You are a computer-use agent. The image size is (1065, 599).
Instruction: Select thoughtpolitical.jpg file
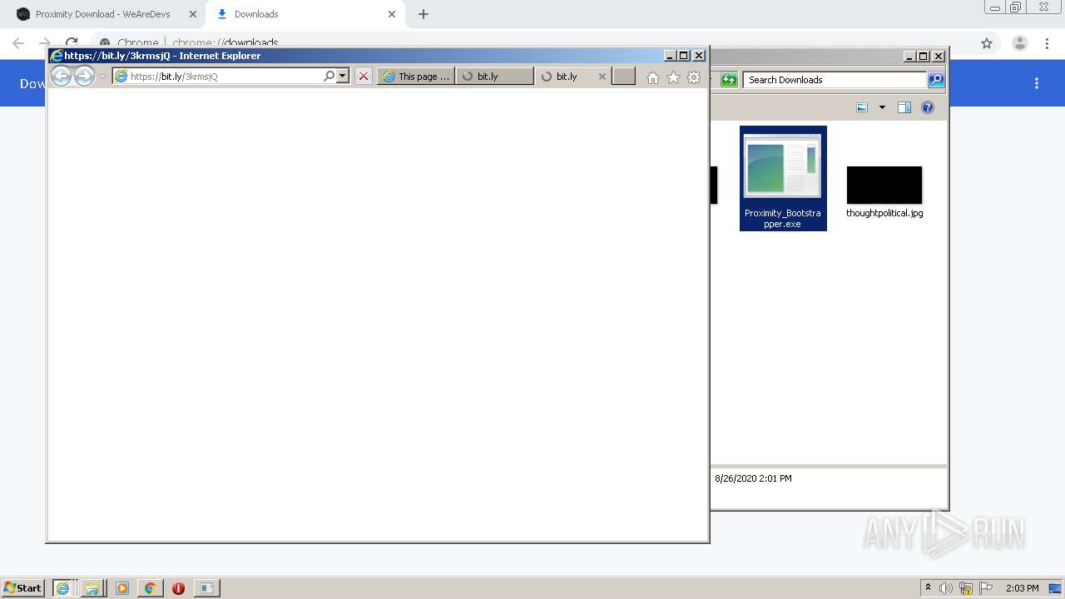click(x=884, y=192)
